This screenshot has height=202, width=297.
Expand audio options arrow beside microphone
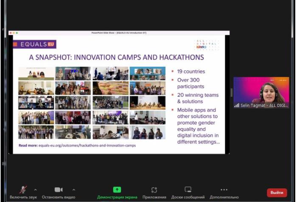point(35,190)
